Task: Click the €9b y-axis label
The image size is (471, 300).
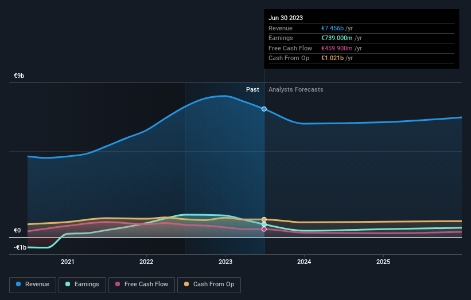Action: [x=19, y=76]
